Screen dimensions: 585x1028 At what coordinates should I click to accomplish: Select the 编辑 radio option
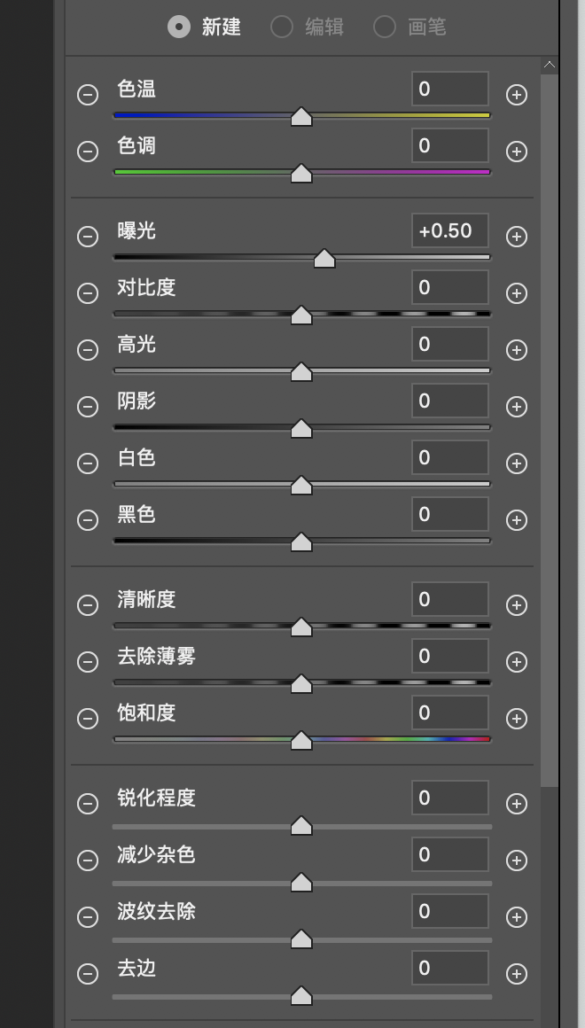point(282,27)
